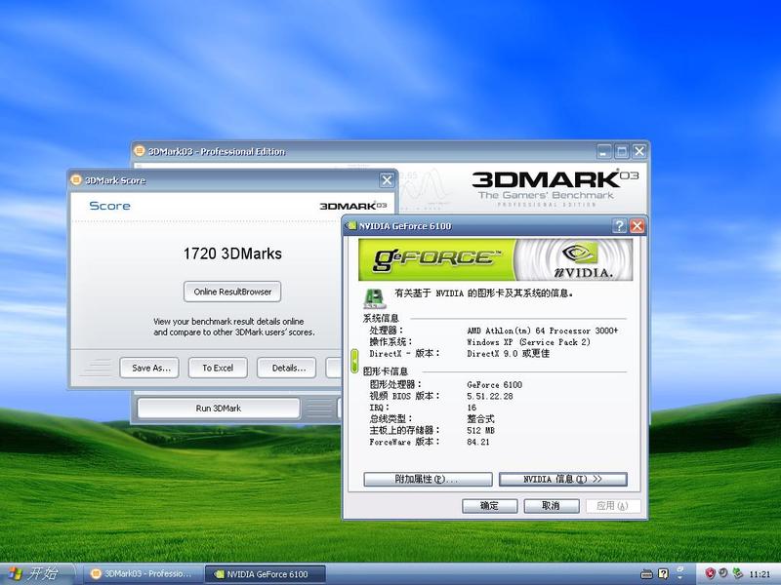This screenshot has width=781, height=585.
Task: Click the IRQ value 16
Action: pyautogui.click(x=472, y=408)
